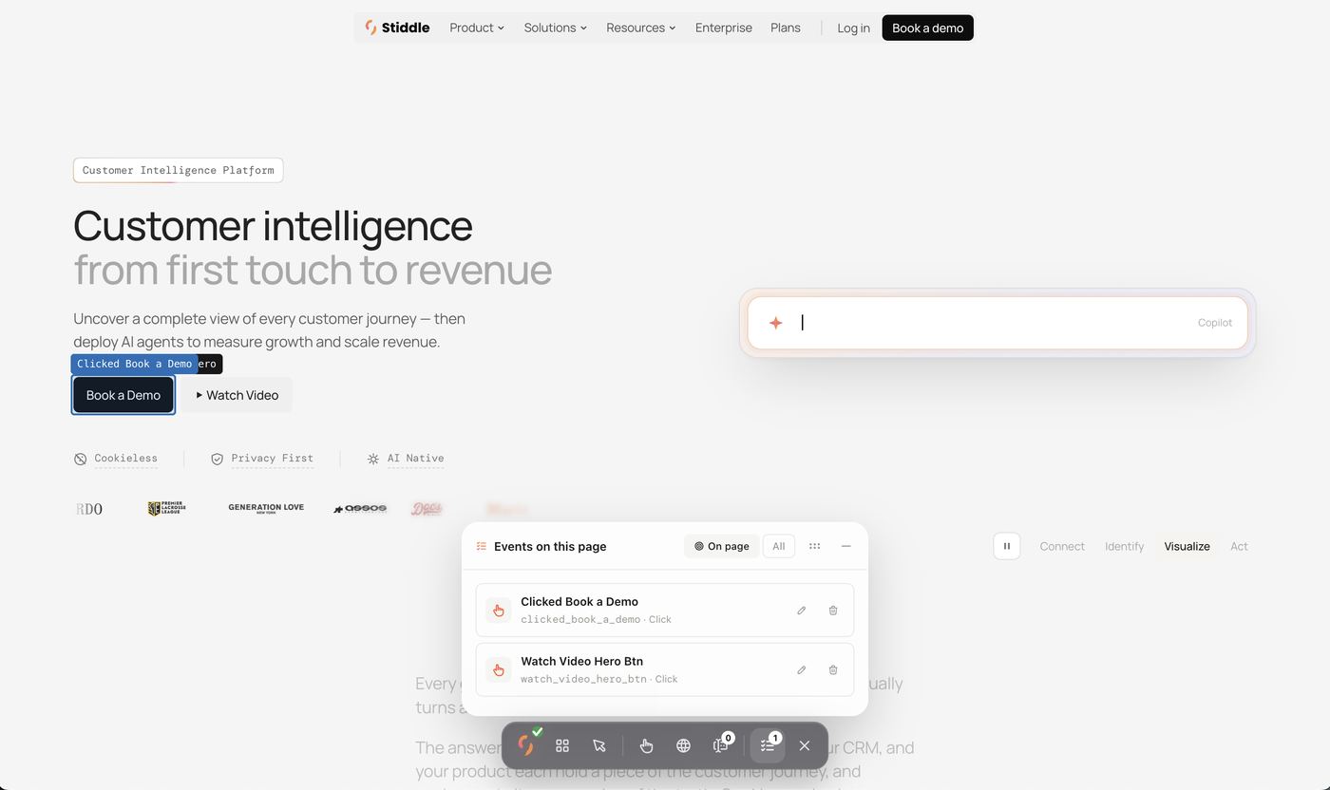This screenshot has width=1330, height=790.
Task: Delete the Clicked Book a Demo event
Action: click(x=833, y=611)
